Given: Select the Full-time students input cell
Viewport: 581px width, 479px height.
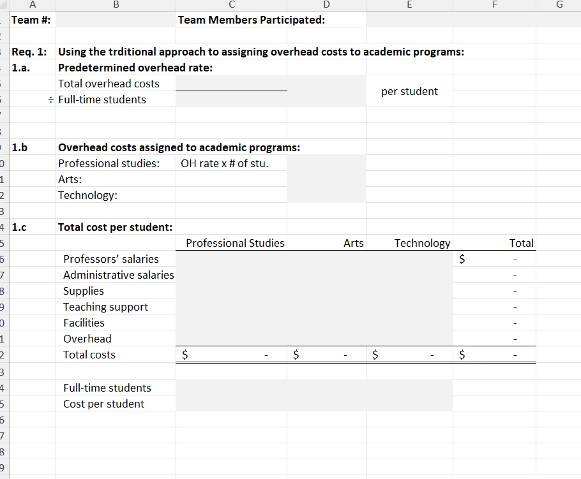Looking at the screenshot, I should pos(231,99).
